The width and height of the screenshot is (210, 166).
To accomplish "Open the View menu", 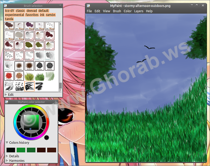I will tap(107, 11).
